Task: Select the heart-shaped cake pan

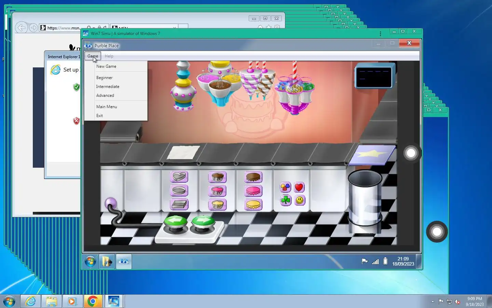Action: [x=179, y=177]
